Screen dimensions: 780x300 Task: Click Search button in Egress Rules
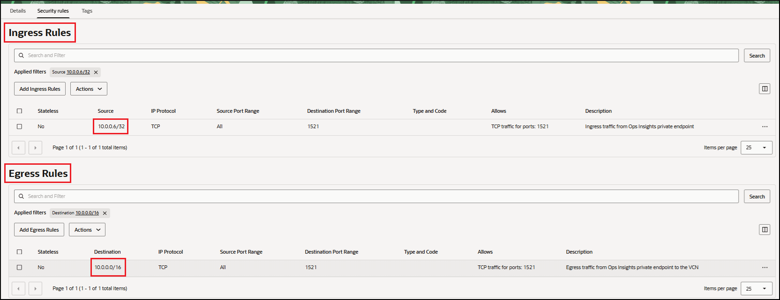point(757,196)
